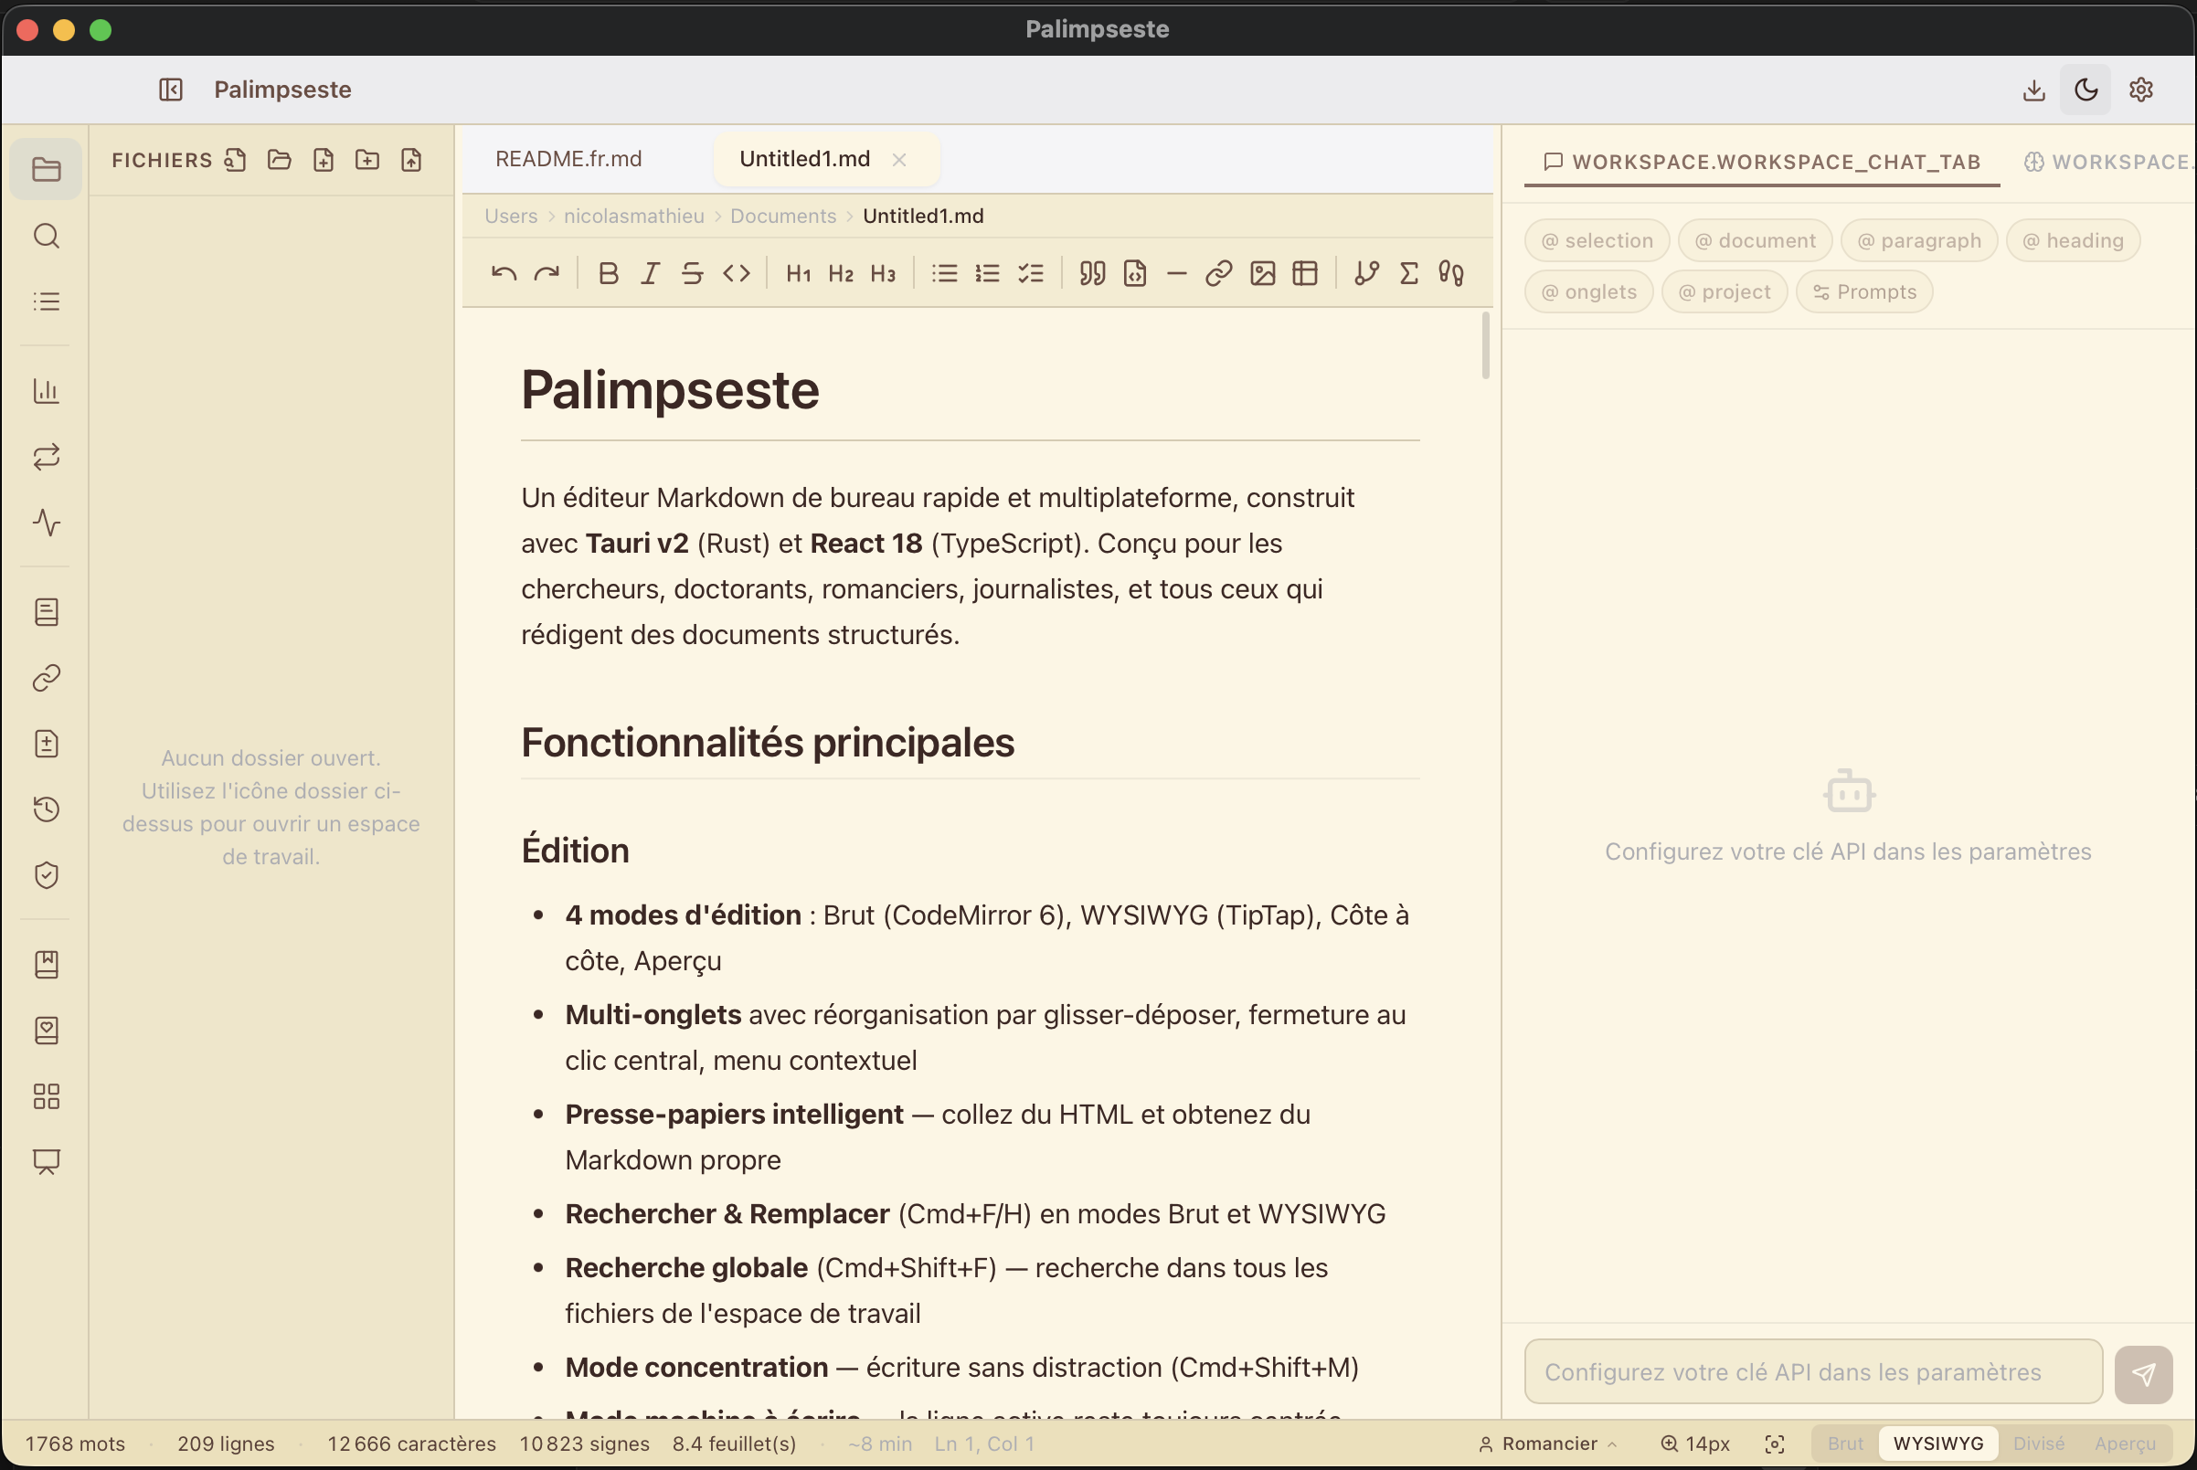The image size is (2197, 1470).
Task: Insert a numbered list
Action: click(987, 273)
